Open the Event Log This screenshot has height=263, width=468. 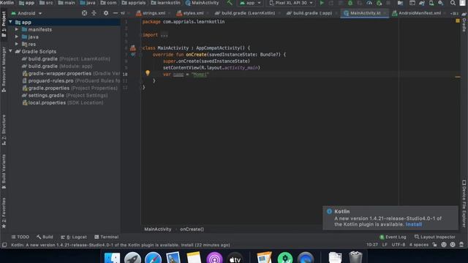coord(393,237)
